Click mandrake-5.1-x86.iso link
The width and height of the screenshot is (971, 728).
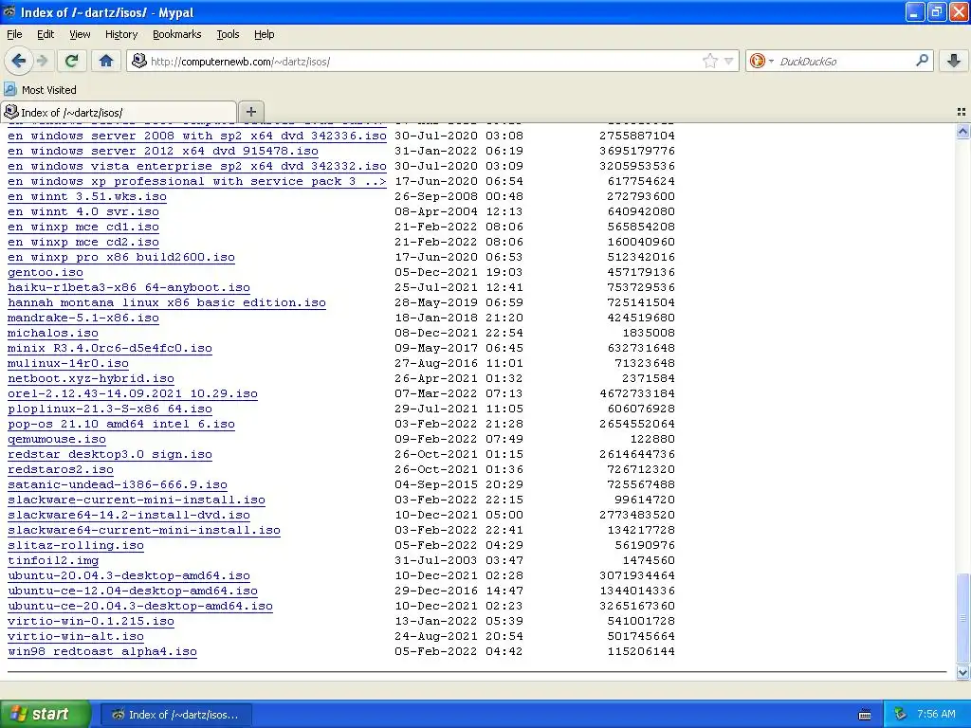[83, 318]
